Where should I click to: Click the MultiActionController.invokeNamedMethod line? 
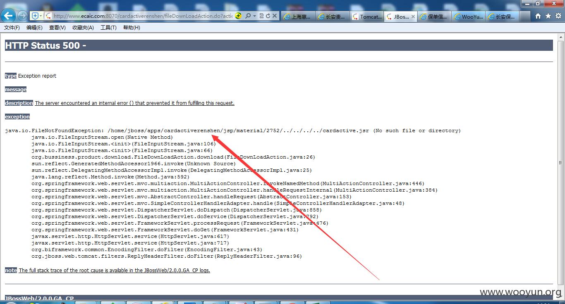coord(228,183)
